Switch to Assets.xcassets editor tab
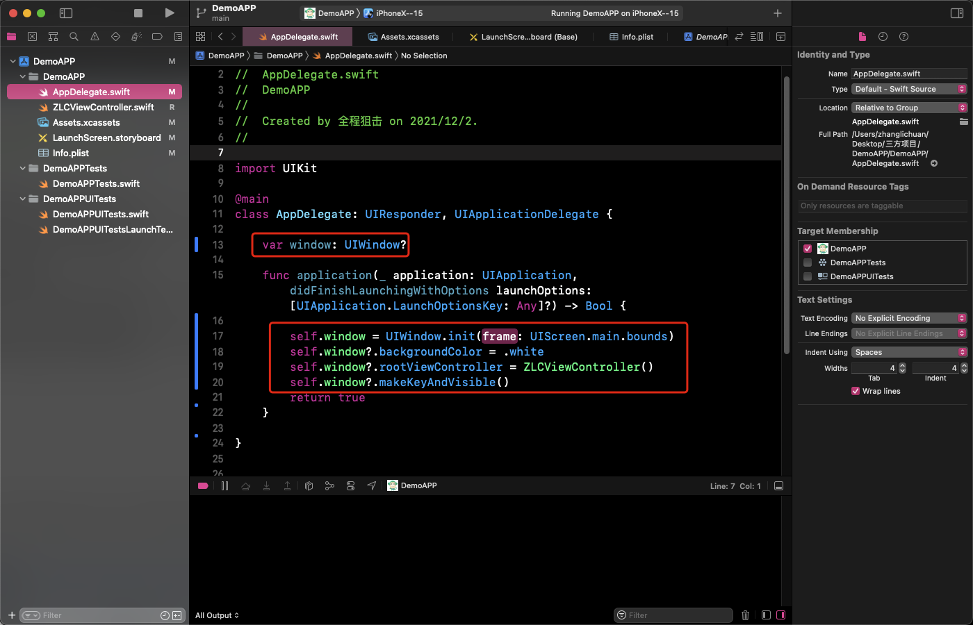The width and height of the screenshot is (973, 625). [x=403, y=37]
